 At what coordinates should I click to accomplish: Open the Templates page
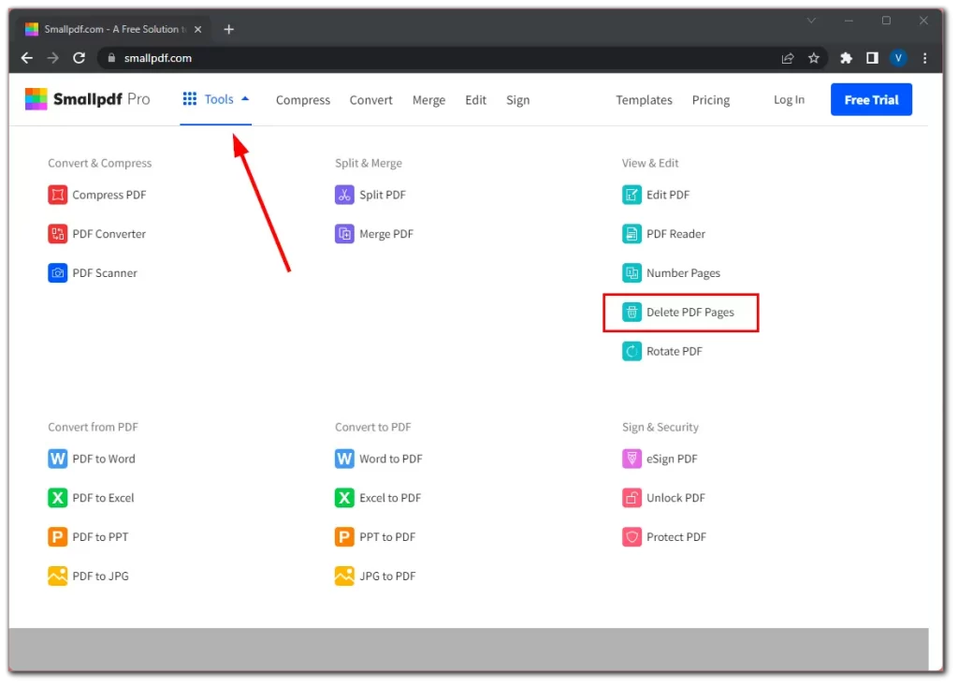(644, 99)
